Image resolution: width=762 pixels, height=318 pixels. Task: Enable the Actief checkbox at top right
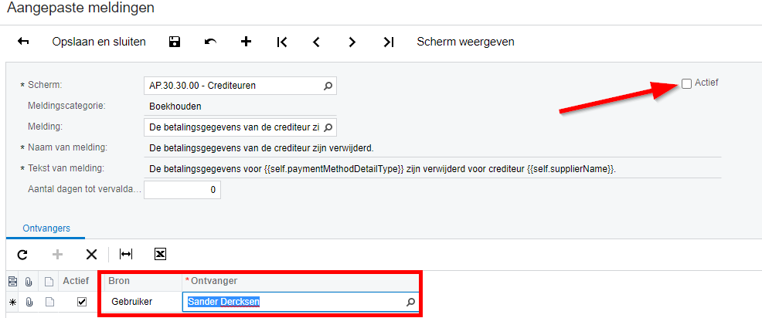pos(687,84)
